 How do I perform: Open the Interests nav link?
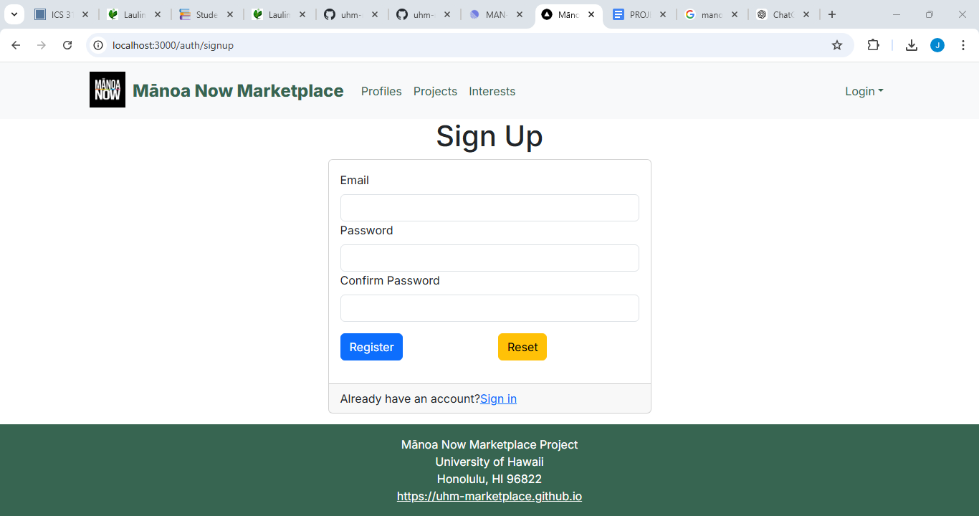tap(492, 91)
